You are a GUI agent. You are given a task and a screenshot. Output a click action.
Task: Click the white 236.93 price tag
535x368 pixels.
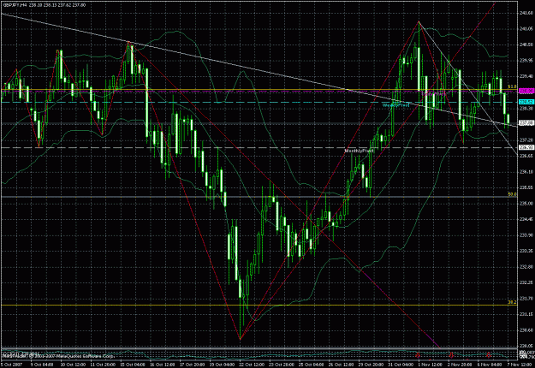pyautogui.click(x=526, y=147)
